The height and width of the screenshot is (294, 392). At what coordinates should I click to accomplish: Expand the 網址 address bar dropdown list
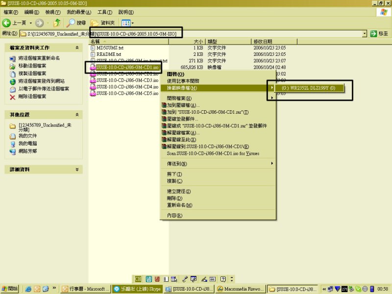[365, 34]
